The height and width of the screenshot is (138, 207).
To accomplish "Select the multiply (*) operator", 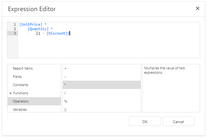I will (x=65, y=85).
